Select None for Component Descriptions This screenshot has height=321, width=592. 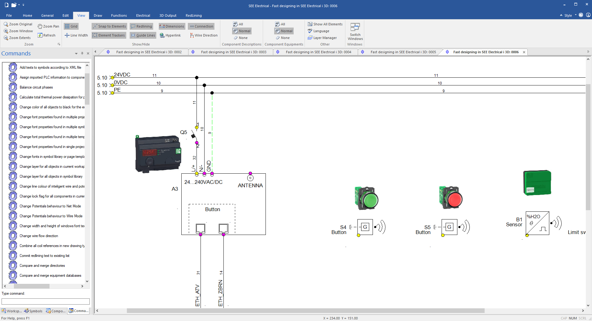241,37
